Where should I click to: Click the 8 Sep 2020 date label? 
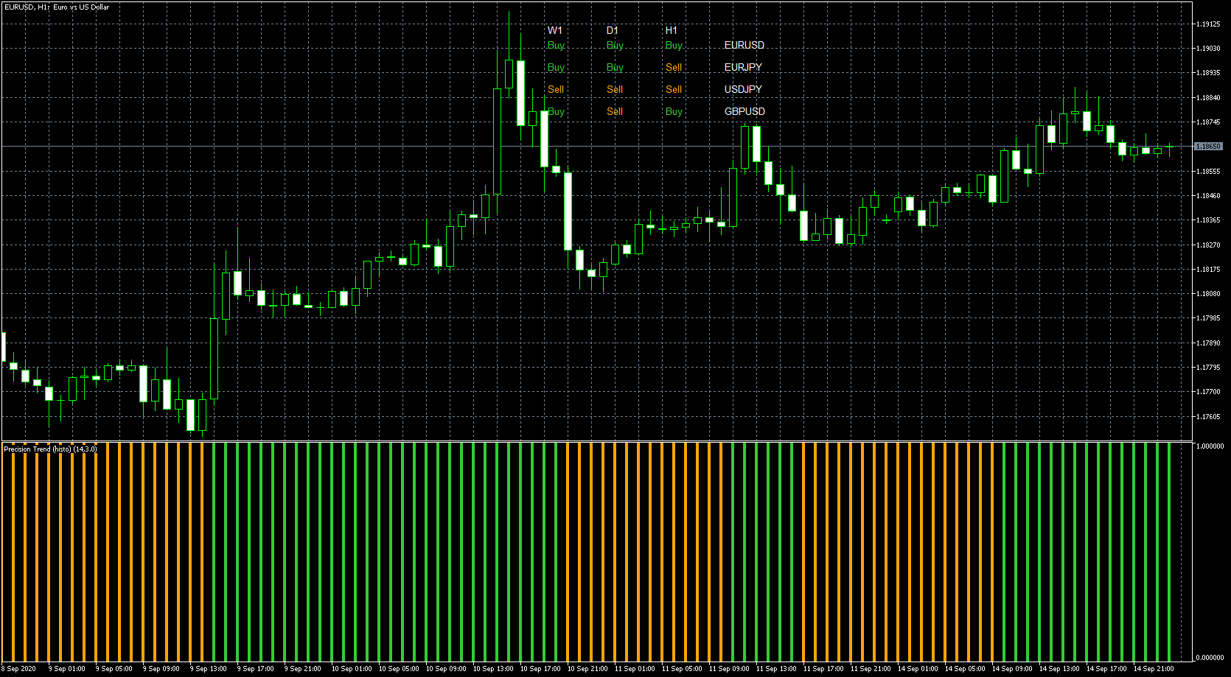19,669
